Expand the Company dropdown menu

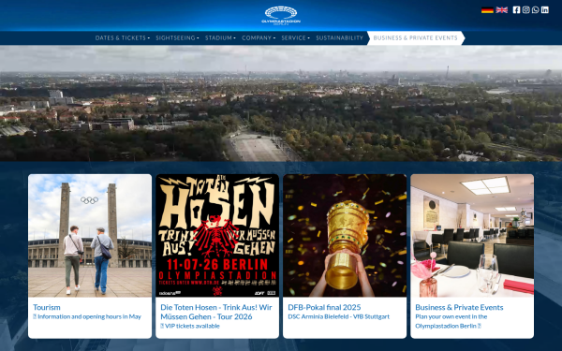(x=259, y=38)
